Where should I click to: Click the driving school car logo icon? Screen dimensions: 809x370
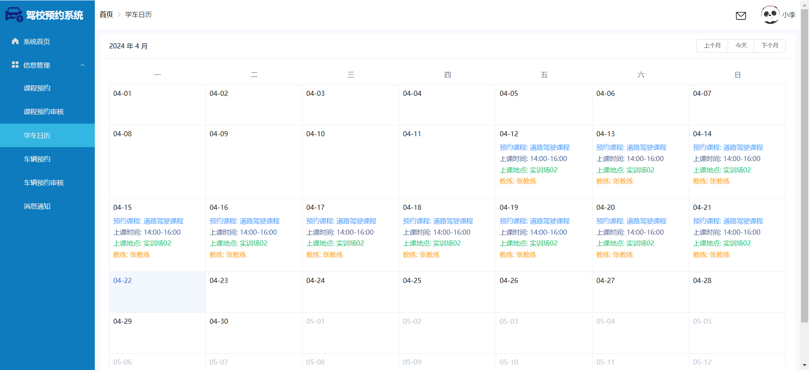(x=13, y=15)
